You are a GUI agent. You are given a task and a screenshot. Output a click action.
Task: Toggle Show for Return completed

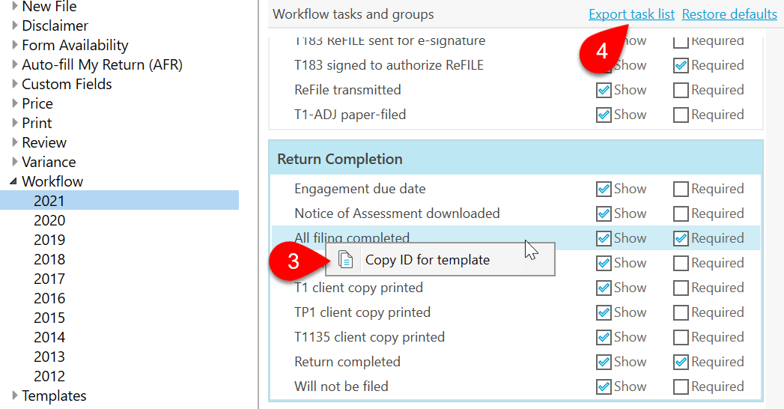(x=604, y=362)
